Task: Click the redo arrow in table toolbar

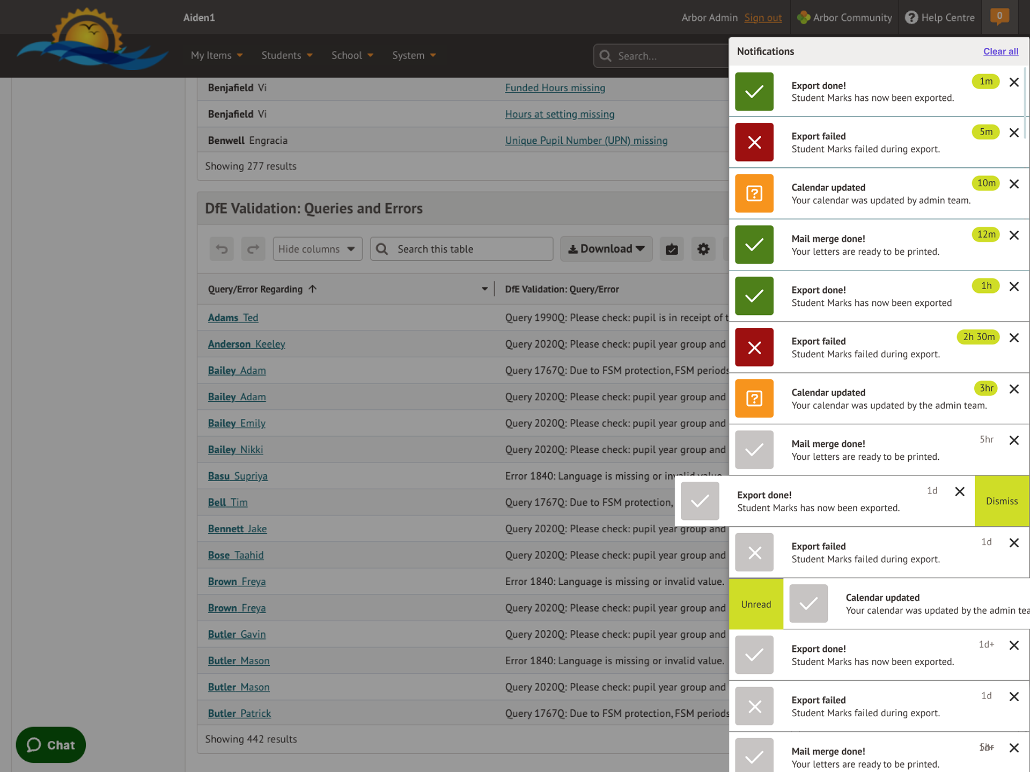Action: 253,249
